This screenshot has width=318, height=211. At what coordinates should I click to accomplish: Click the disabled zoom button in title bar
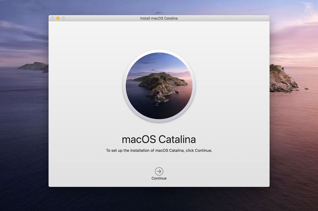click(64, 18)
